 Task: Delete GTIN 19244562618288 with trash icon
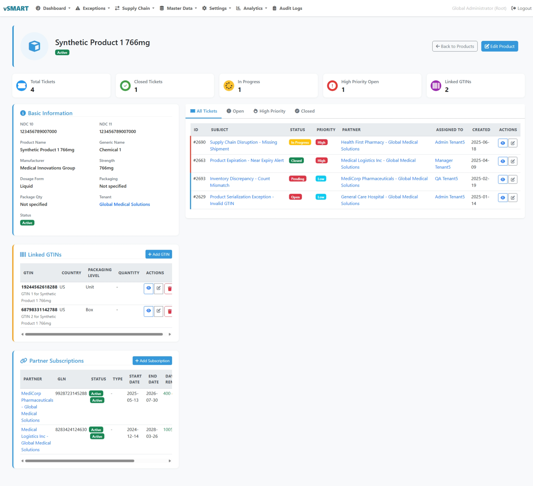pyautogui.click(x=169, y=288)
